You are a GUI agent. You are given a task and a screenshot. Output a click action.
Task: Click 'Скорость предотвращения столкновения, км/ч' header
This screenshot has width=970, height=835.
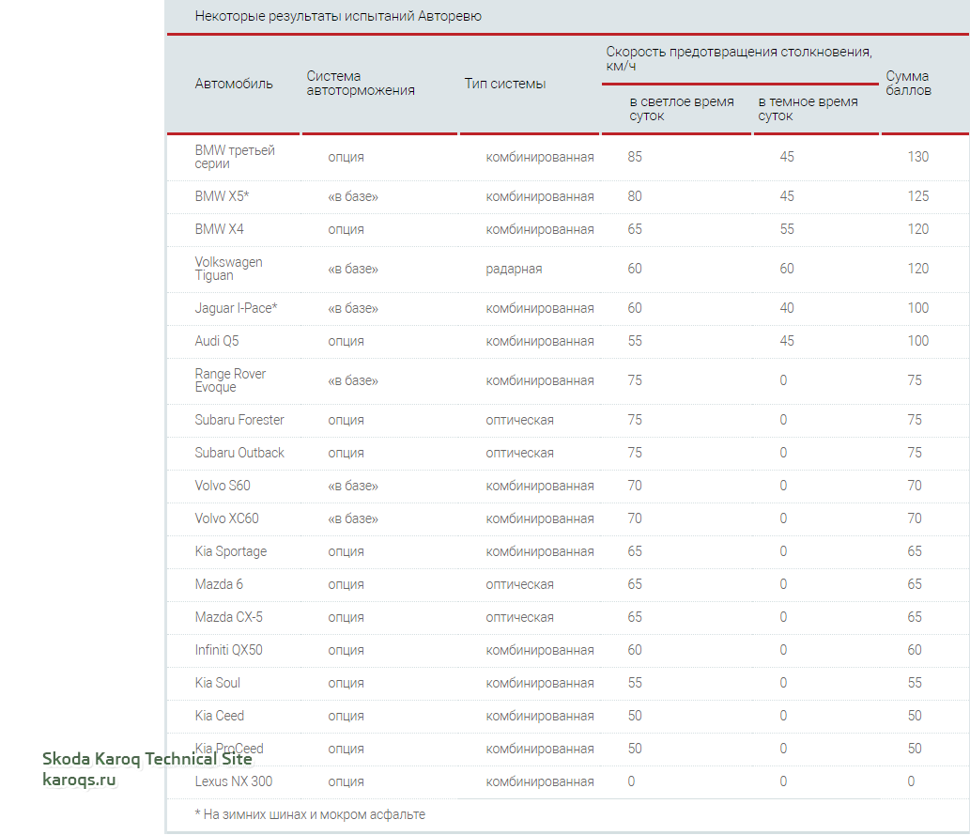pos(739,59)
